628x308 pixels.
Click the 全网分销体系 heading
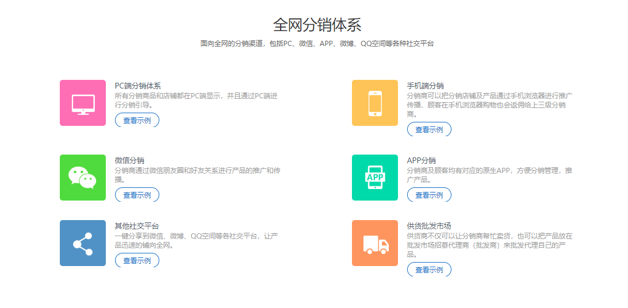[x=317, y=25]
